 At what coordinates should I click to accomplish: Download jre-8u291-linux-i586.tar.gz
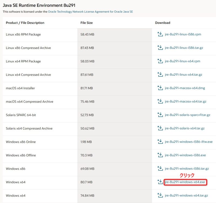[x=184, y=48]
